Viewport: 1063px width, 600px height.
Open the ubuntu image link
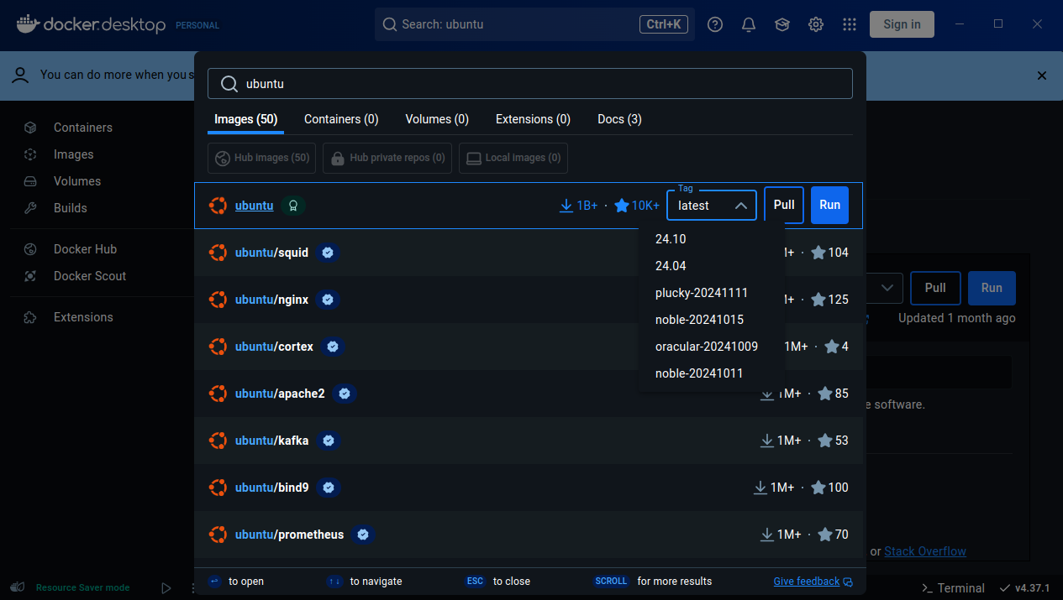click(x=254, y=206)
